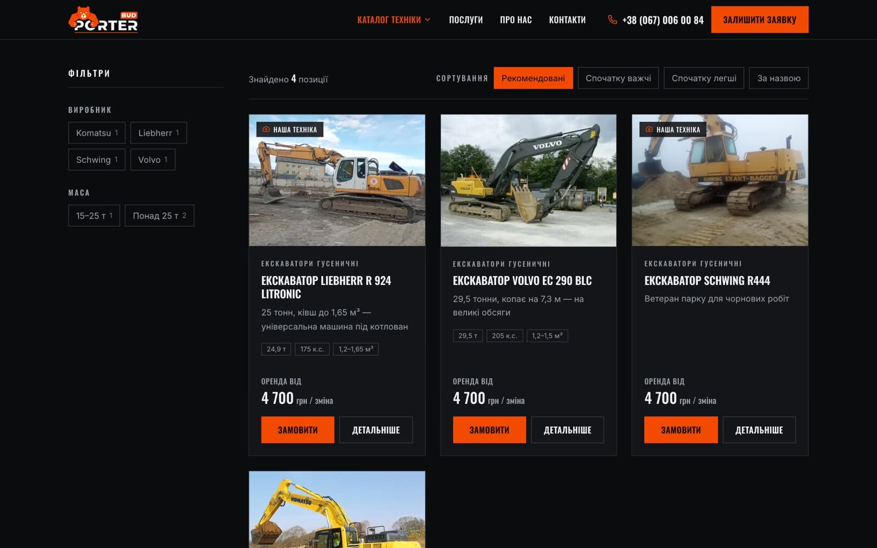Click Детальніше on the Schwing card

tap(759, 430)
